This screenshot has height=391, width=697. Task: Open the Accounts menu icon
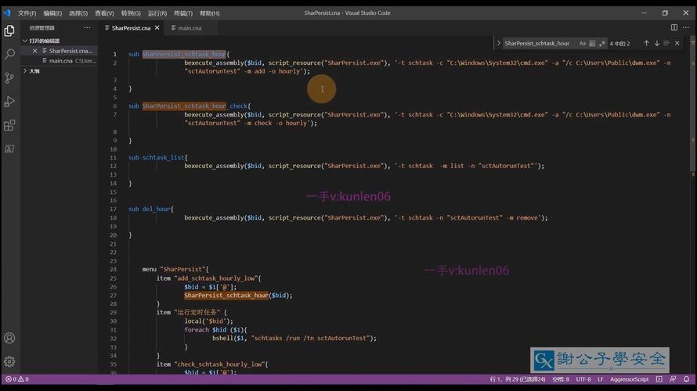click(x=9, y=338)
